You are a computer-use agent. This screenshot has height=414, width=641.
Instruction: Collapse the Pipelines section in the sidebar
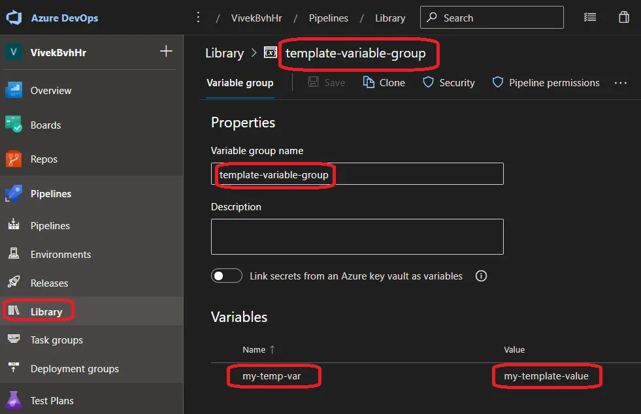(x=51, y=194)
